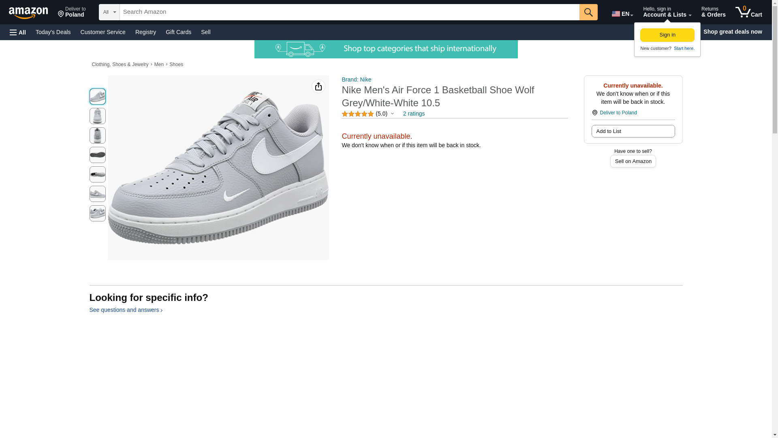Click into the Search Amazon field
Image resolution: width=778 pixels, height=438 pixels.
coord(349,12)
